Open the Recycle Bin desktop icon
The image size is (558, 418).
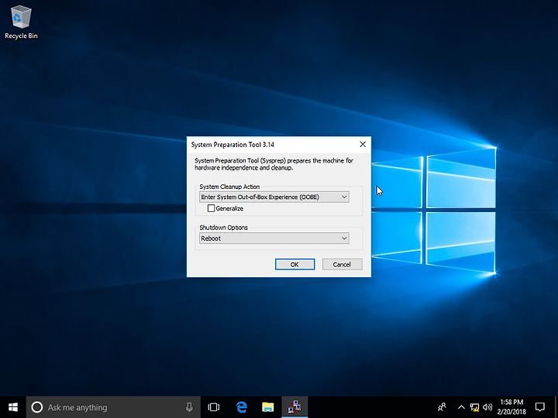tap(21, 22)
